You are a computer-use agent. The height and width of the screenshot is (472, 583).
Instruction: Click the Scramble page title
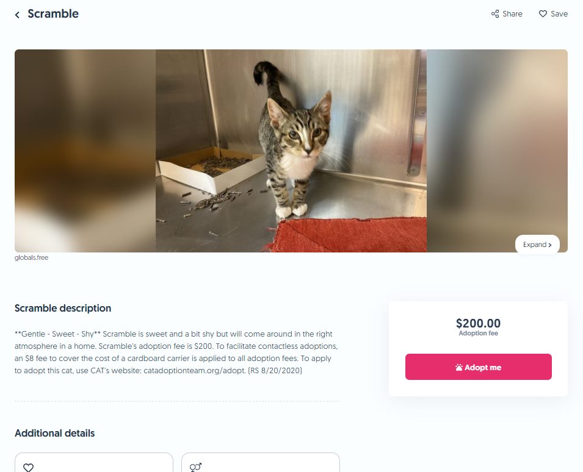(53, 14)
